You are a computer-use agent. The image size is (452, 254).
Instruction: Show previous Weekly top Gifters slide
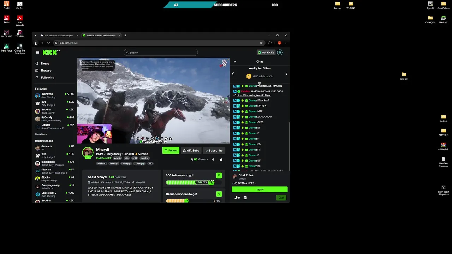[233, 74]
